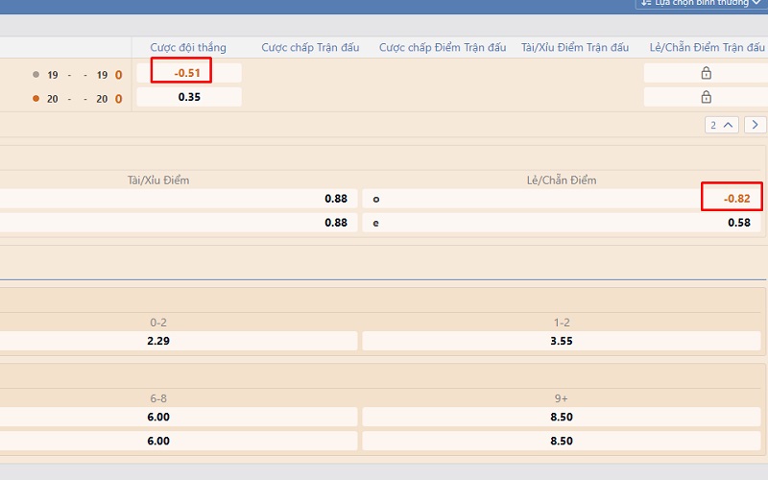Bet on 1-2 at odds 3.55
768x480 pixels.
(x=564, y=341)
